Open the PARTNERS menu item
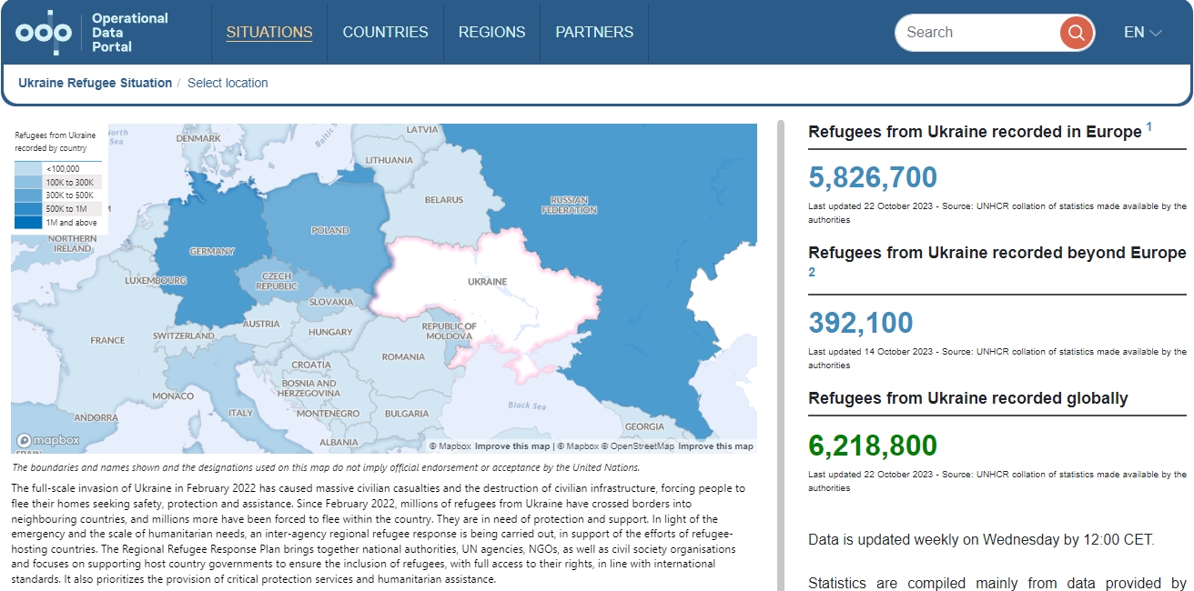 point(594,33)
